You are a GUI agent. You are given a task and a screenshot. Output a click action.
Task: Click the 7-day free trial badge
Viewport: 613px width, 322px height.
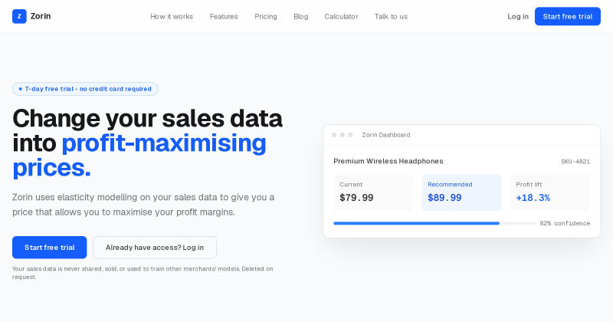(85, 89)
